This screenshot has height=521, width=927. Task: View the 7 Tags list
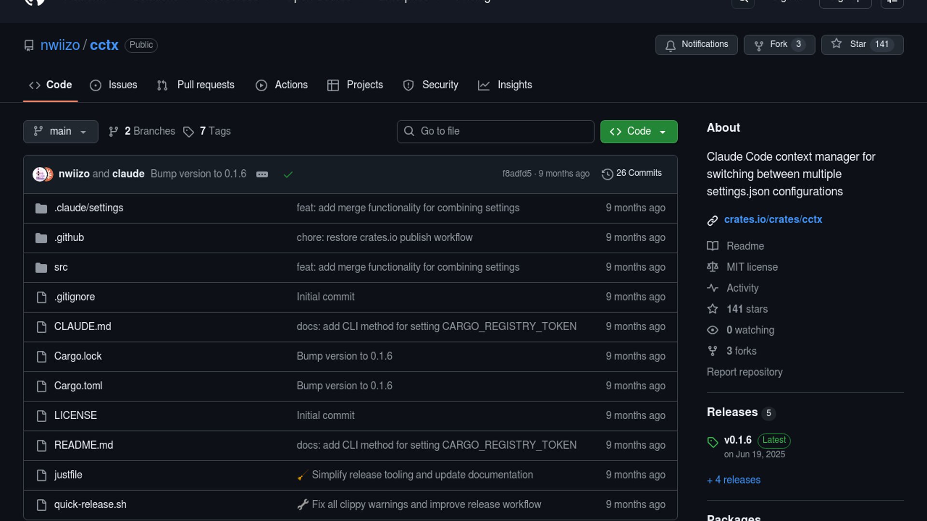click(207, 131)
